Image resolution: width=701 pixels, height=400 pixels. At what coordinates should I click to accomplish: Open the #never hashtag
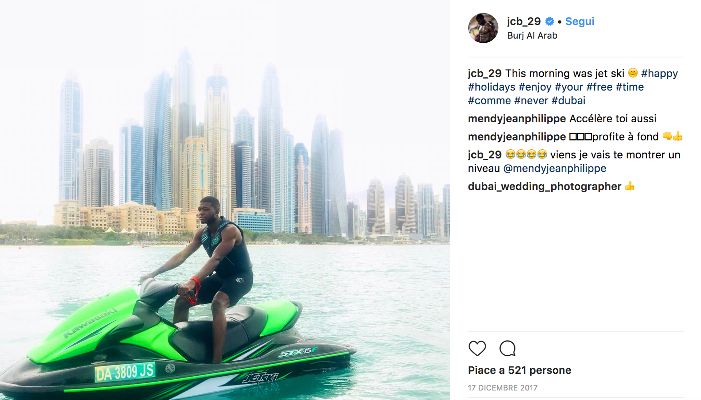(x=531, y=101)
